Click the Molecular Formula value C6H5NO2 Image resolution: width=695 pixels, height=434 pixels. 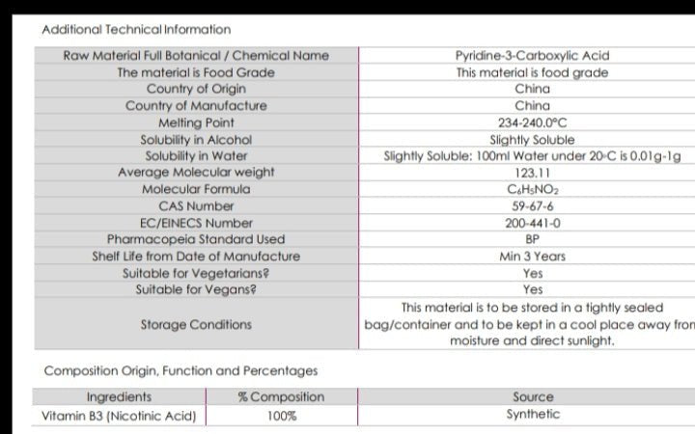532,189
